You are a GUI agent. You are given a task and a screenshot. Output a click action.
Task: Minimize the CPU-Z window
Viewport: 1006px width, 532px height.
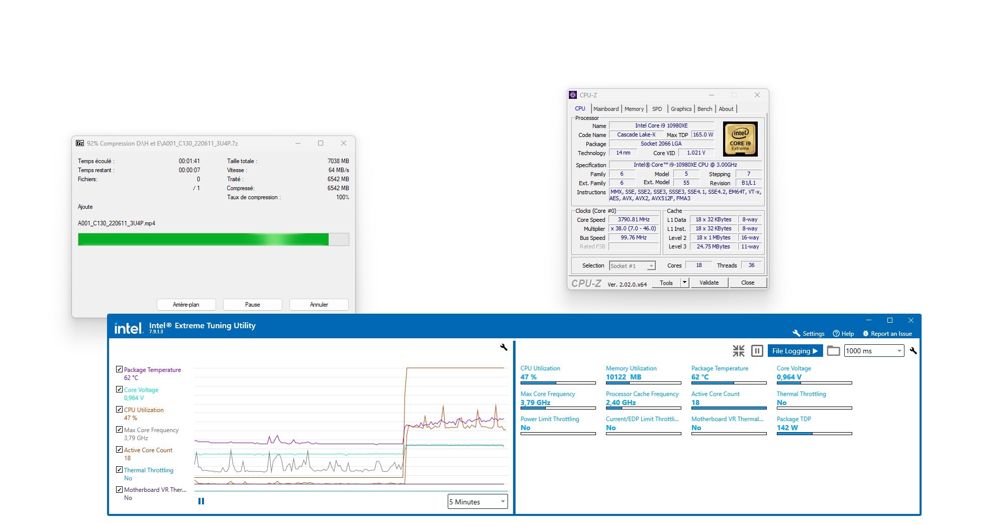[x=712, y=95]
